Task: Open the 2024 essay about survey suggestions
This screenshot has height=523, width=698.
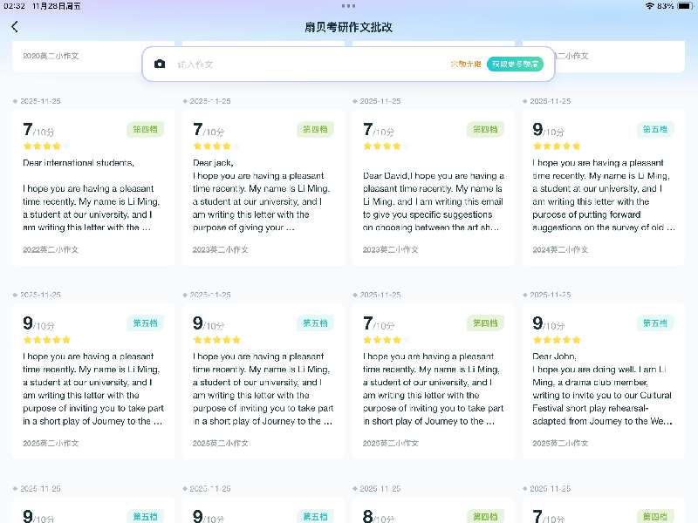Action: [603, 196]
